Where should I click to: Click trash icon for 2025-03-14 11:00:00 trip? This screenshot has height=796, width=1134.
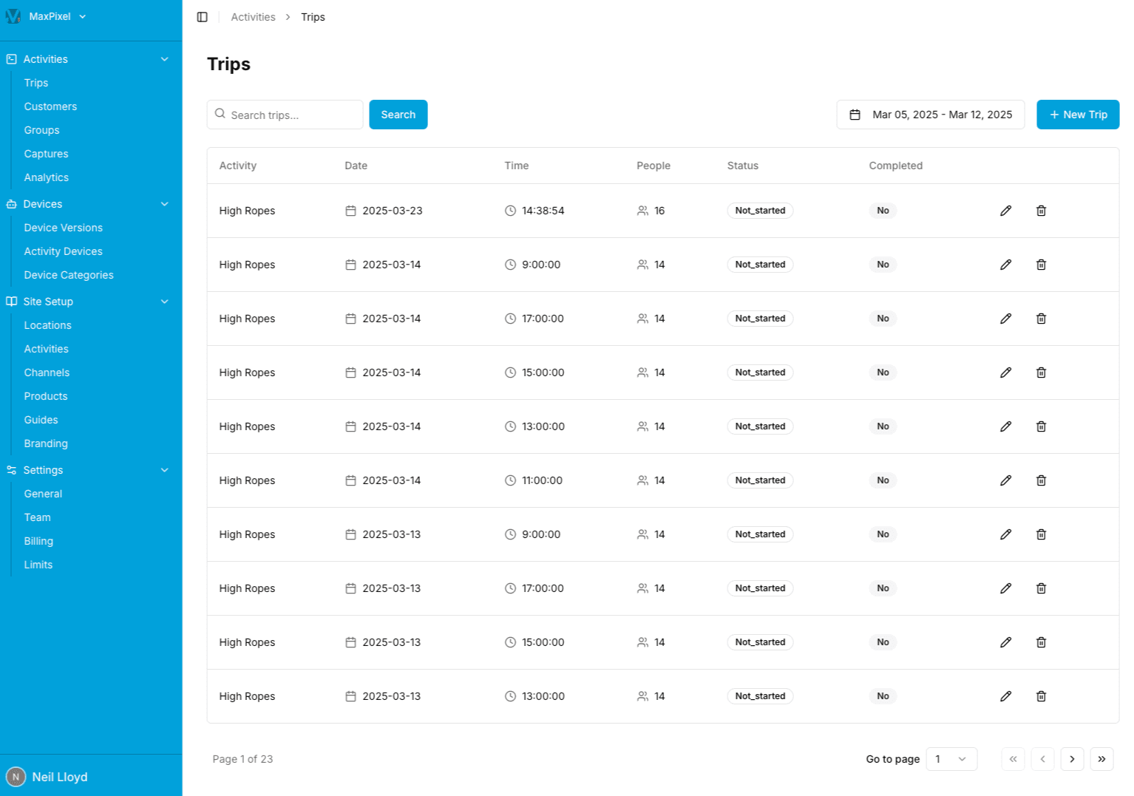(x=1041, y=480)
